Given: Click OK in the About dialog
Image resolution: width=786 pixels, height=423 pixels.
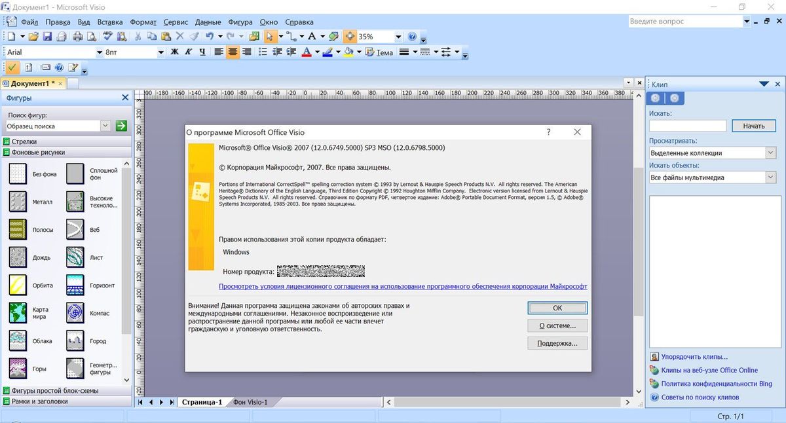Looking at the screenshot, I should click(557, 308).
